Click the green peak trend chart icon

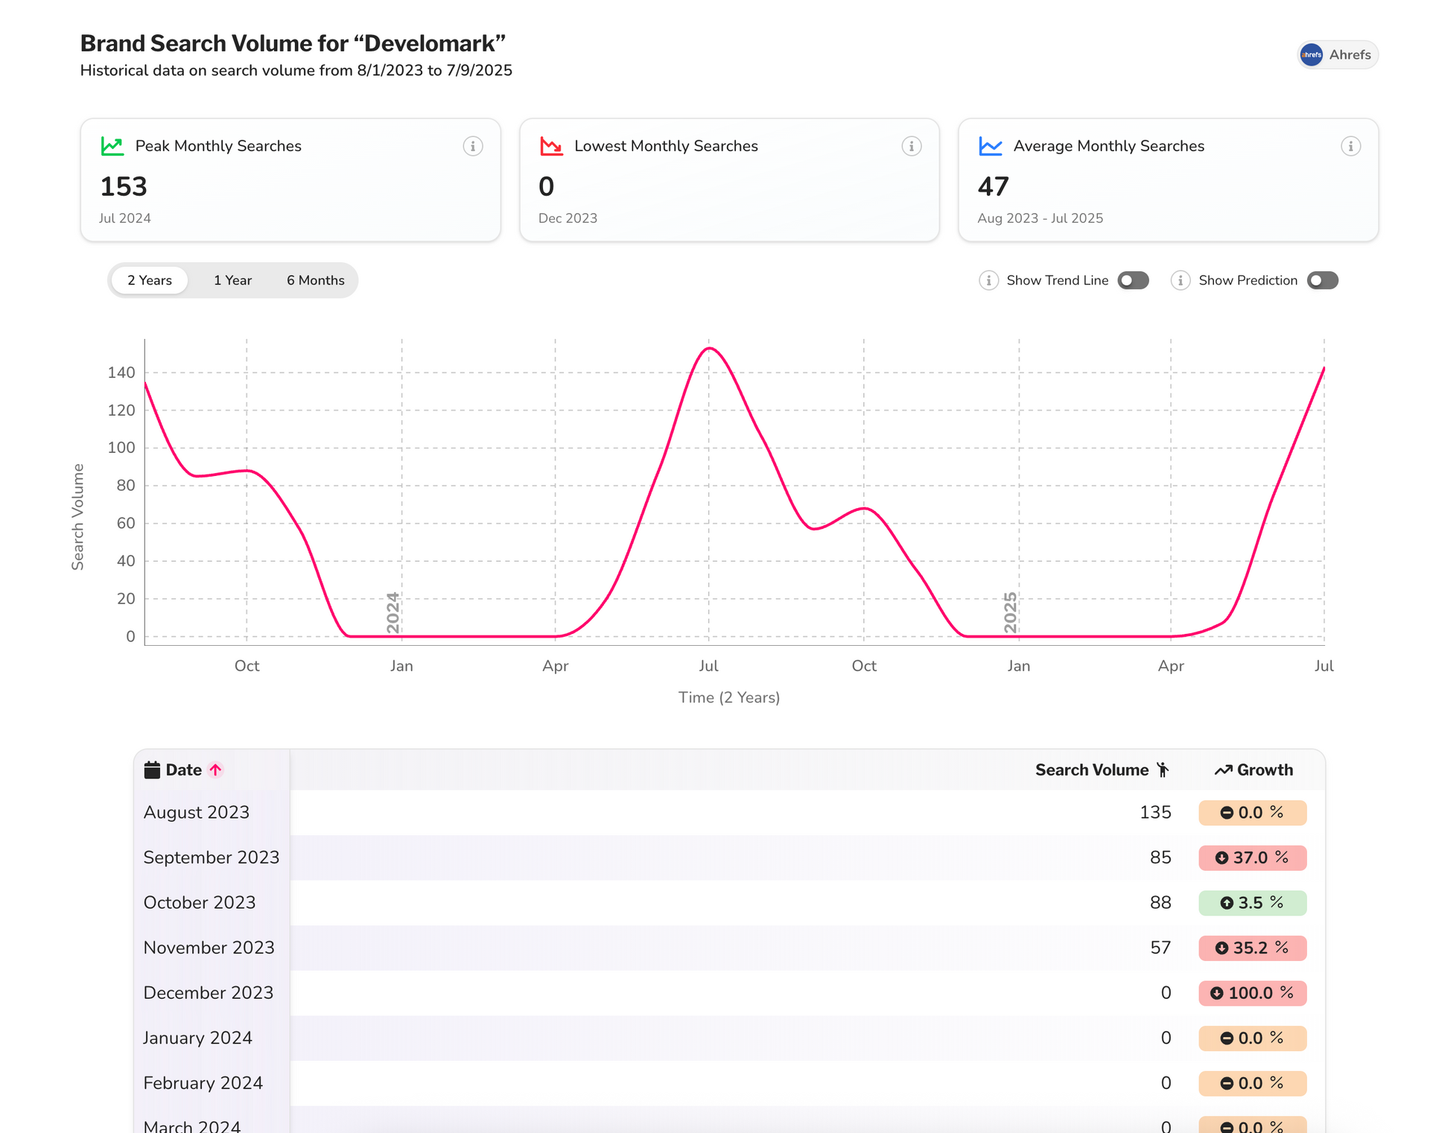[x=112, y=146]
